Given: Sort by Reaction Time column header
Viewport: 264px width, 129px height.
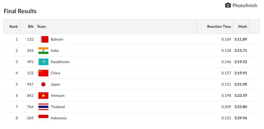Looking at the screenshot, I should tap(219, 27).
